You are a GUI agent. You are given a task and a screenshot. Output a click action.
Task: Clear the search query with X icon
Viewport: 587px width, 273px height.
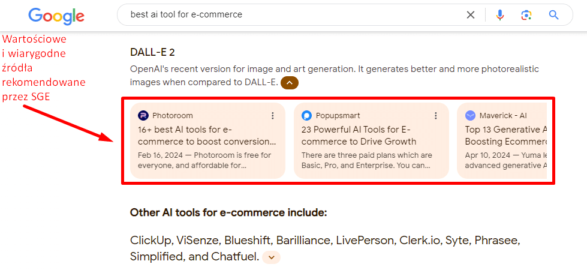(471, 15)
